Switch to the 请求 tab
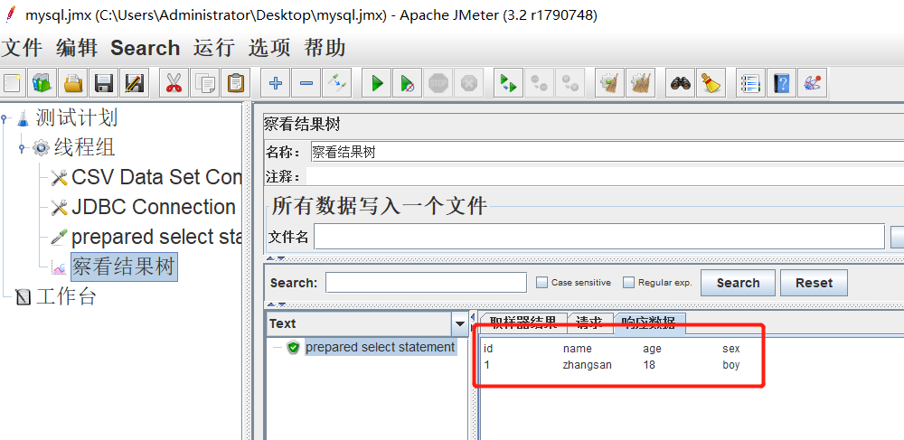Screen dimensions: 904x440 [589, 323]
